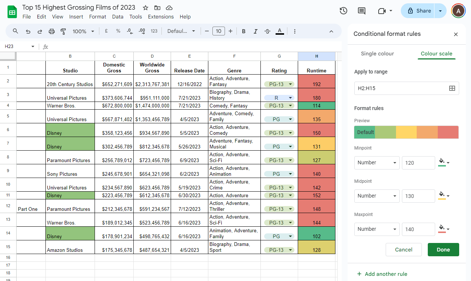471x281 pixels.
Task: Decrease font size minus button
Action: [x=207, y=31]
